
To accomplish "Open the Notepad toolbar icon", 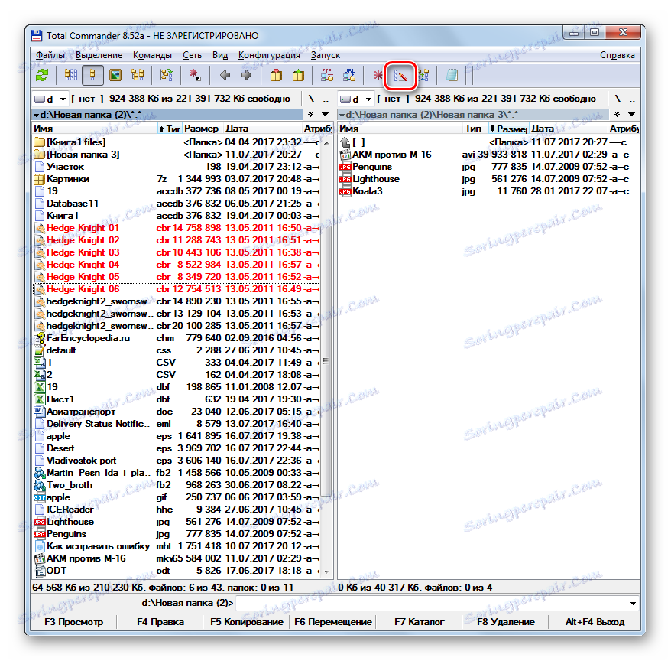I will (x=452, y=76).
